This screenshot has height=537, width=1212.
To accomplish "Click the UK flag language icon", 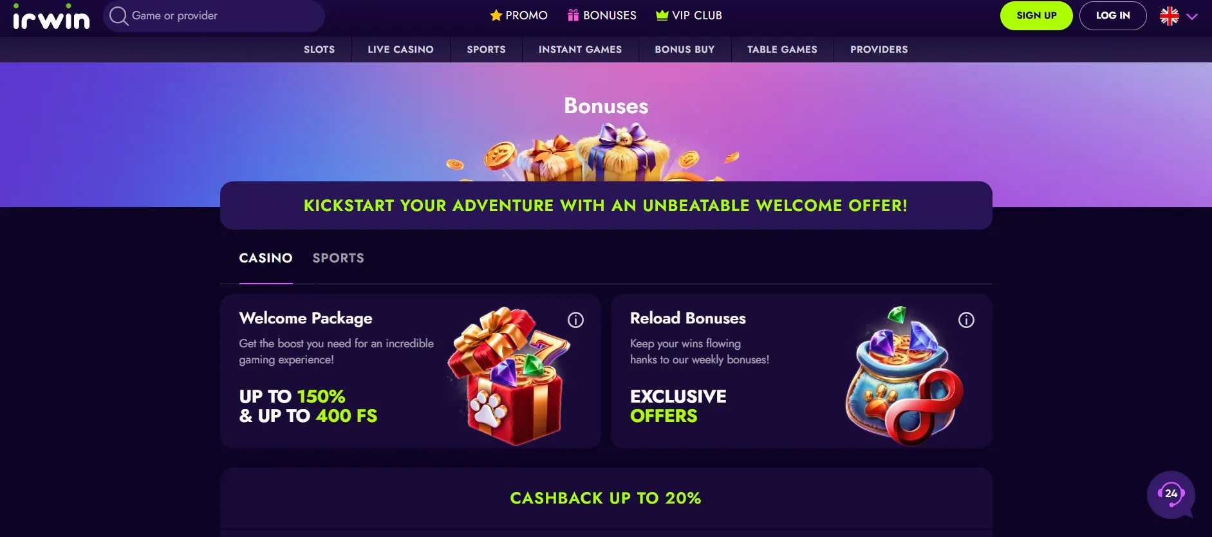I will pos(1169,16).
